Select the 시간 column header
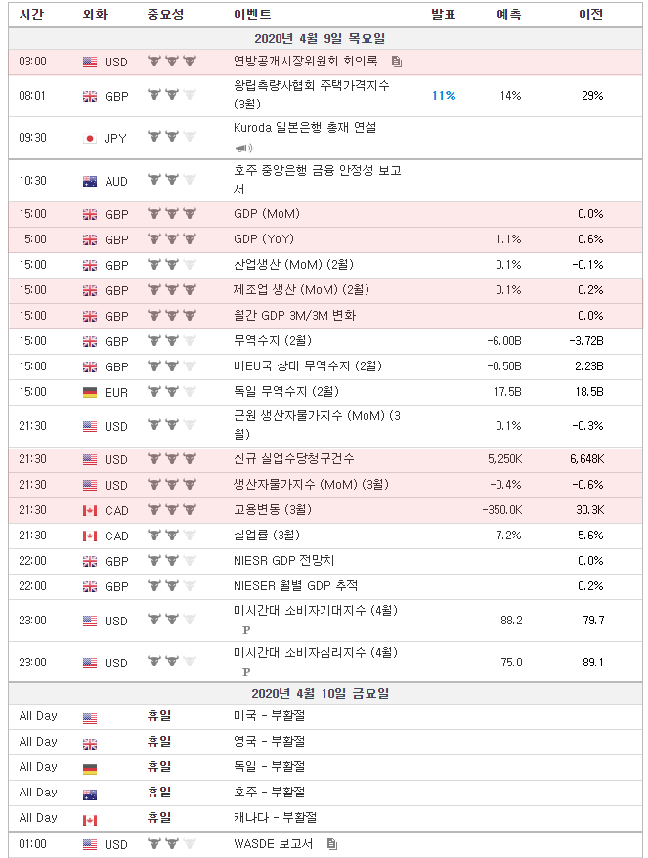Screen dimensions: 648x858 (x=31, y=14)
